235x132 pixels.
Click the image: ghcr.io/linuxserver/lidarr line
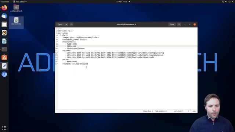pos(81,37)
